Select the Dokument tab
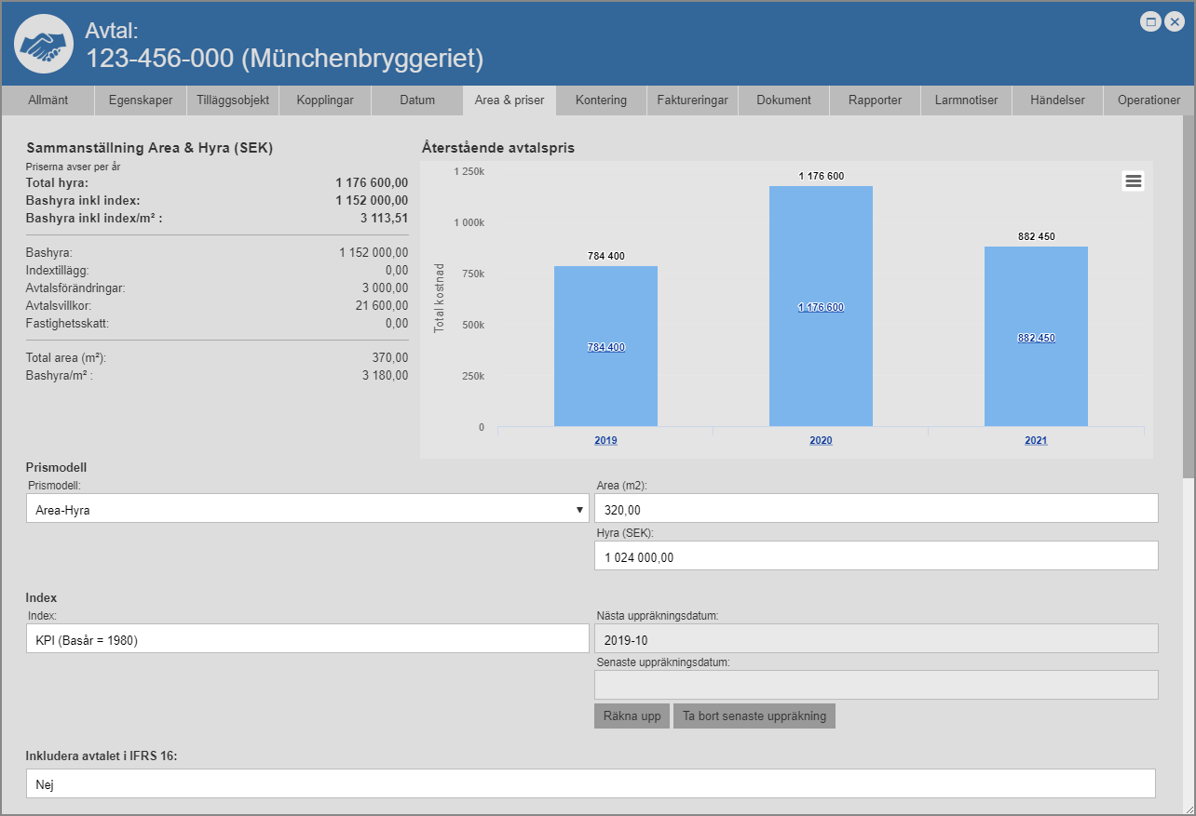This screenshot has height=816, width=1196. tap(783, 100)
